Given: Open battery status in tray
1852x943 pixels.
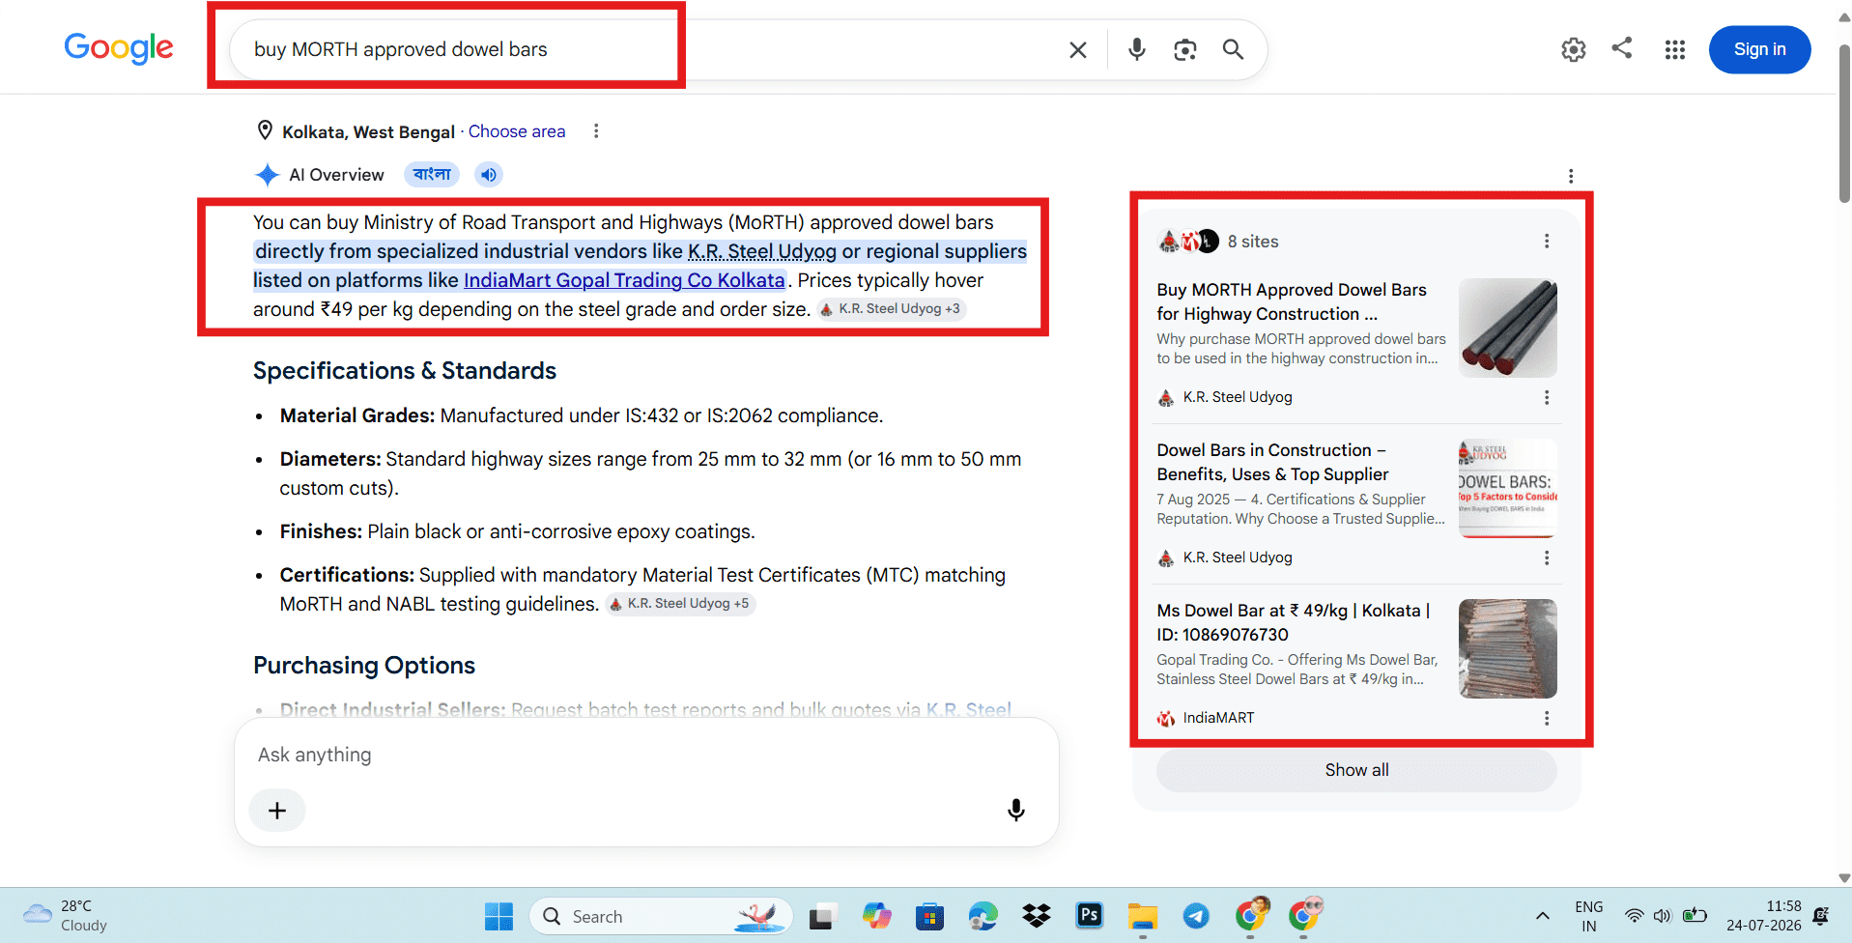Looking at the screenshot, I should click(x=1695, y=915).
